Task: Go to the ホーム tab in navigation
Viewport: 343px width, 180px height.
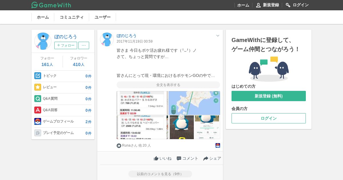Action: (x=43, y=17)
